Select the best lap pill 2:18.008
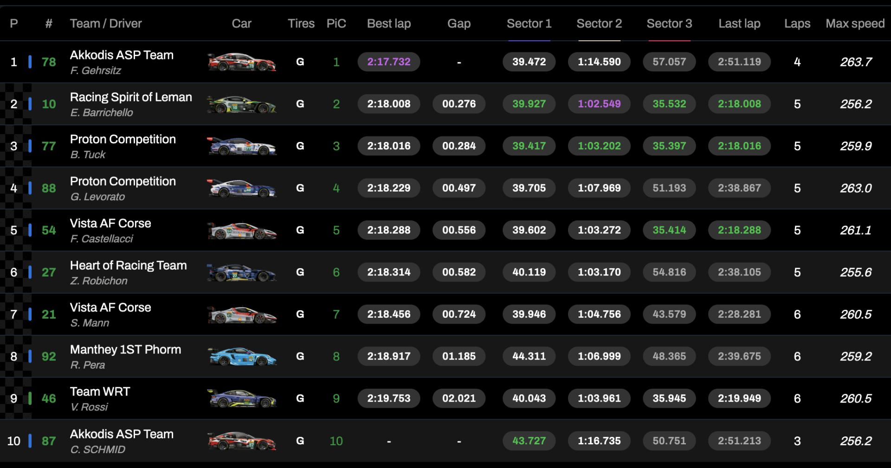The image size is (891, 468). tap(389, 104)
